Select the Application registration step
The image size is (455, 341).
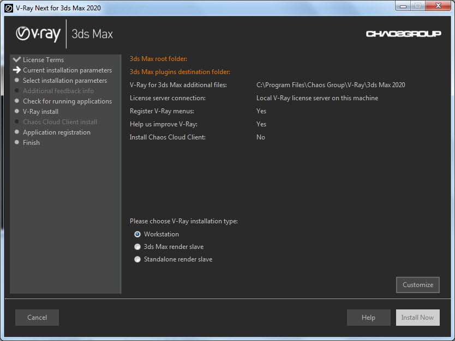[57, 132]
